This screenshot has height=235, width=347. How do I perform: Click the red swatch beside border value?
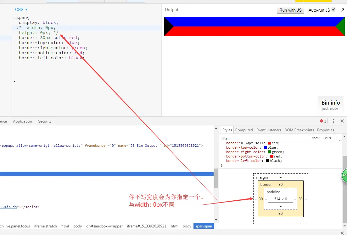click(269, 143)
